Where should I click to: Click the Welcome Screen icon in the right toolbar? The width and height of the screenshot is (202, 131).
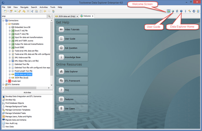coord(168,11)
